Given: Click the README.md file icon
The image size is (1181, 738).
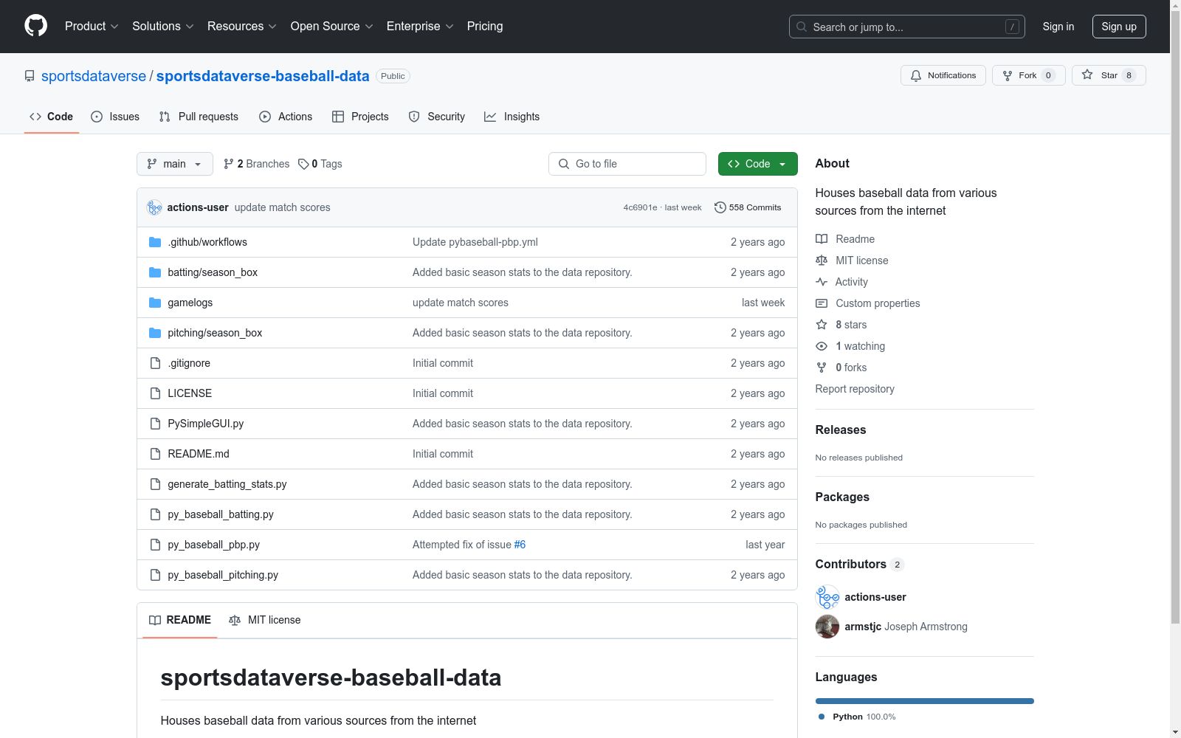Looking at the screenshot, I should pyautogui.click(x=155, y=454).
